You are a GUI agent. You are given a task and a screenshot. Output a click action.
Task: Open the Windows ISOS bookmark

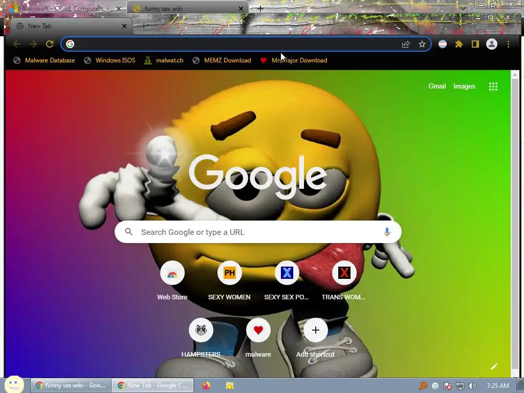coord(110,60)
